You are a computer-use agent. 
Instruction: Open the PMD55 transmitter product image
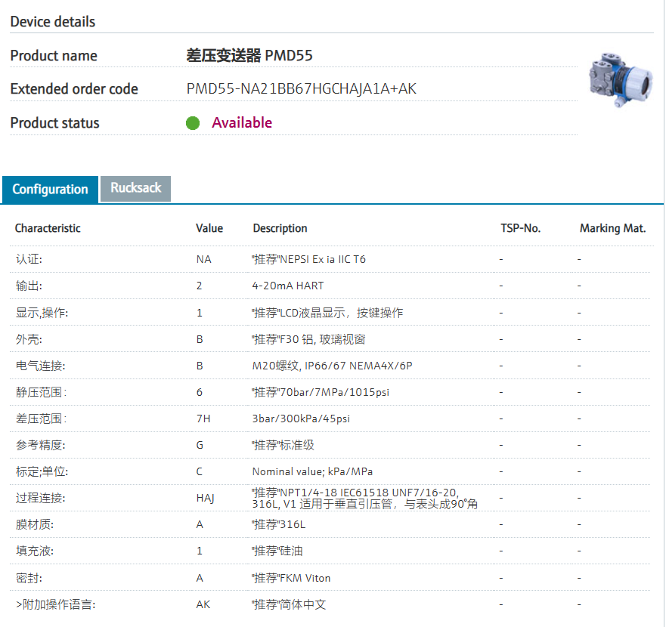click(620, 79)
